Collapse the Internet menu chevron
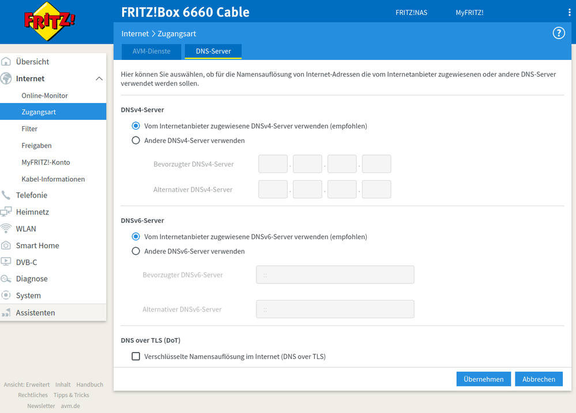Screen dimensions: 576x413 [x=99, y=78]
